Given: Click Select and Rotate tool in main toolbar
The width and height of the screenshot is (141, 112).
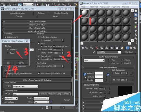Looking at the screenshot, I should click(14, 5).
